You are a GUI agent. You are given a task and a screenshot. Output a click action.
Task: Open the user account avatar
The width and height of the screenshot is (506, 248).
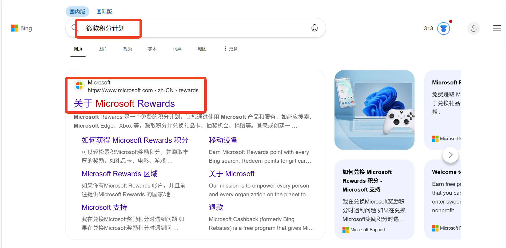click(473, 29)
